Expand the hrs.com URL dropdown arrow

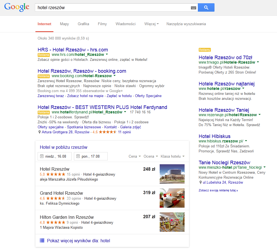click(x=107, y=54)
